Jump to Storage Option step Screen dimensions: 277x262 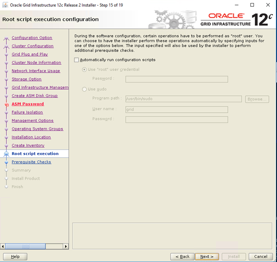27,79
